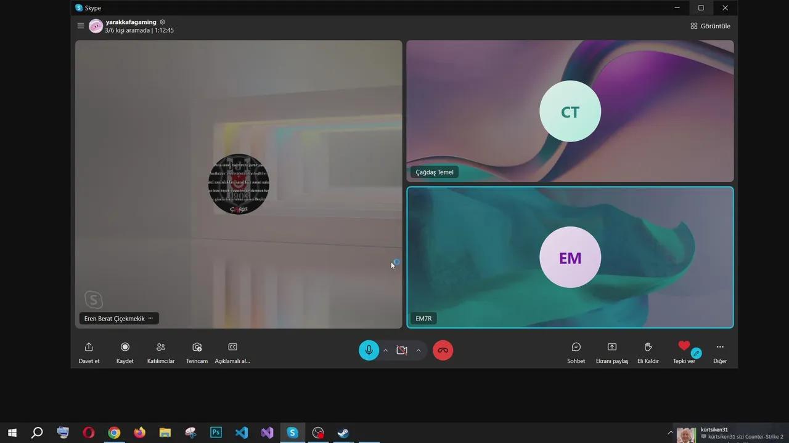Open group settings with the gear icon

coord(162,22)
